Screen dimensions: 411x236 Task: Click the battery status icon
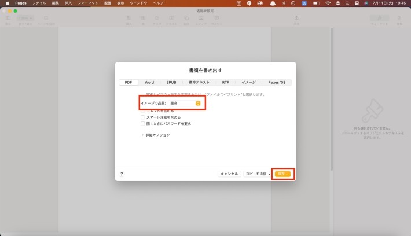316,3
